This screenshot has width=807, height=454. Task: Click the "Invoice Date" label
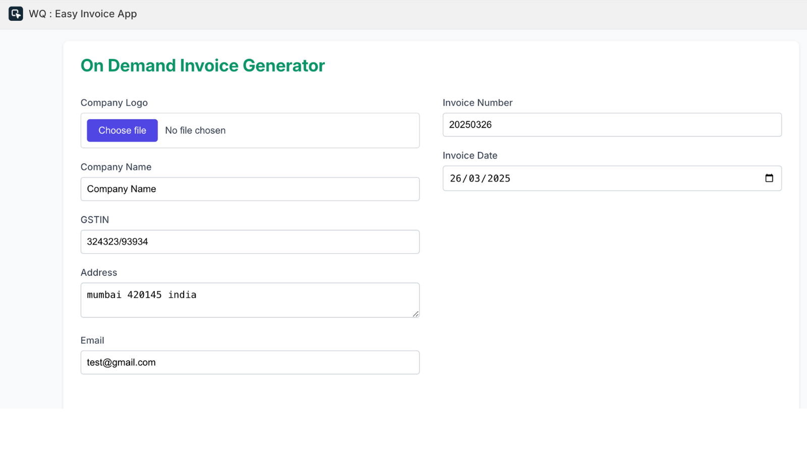pos(470,156)
